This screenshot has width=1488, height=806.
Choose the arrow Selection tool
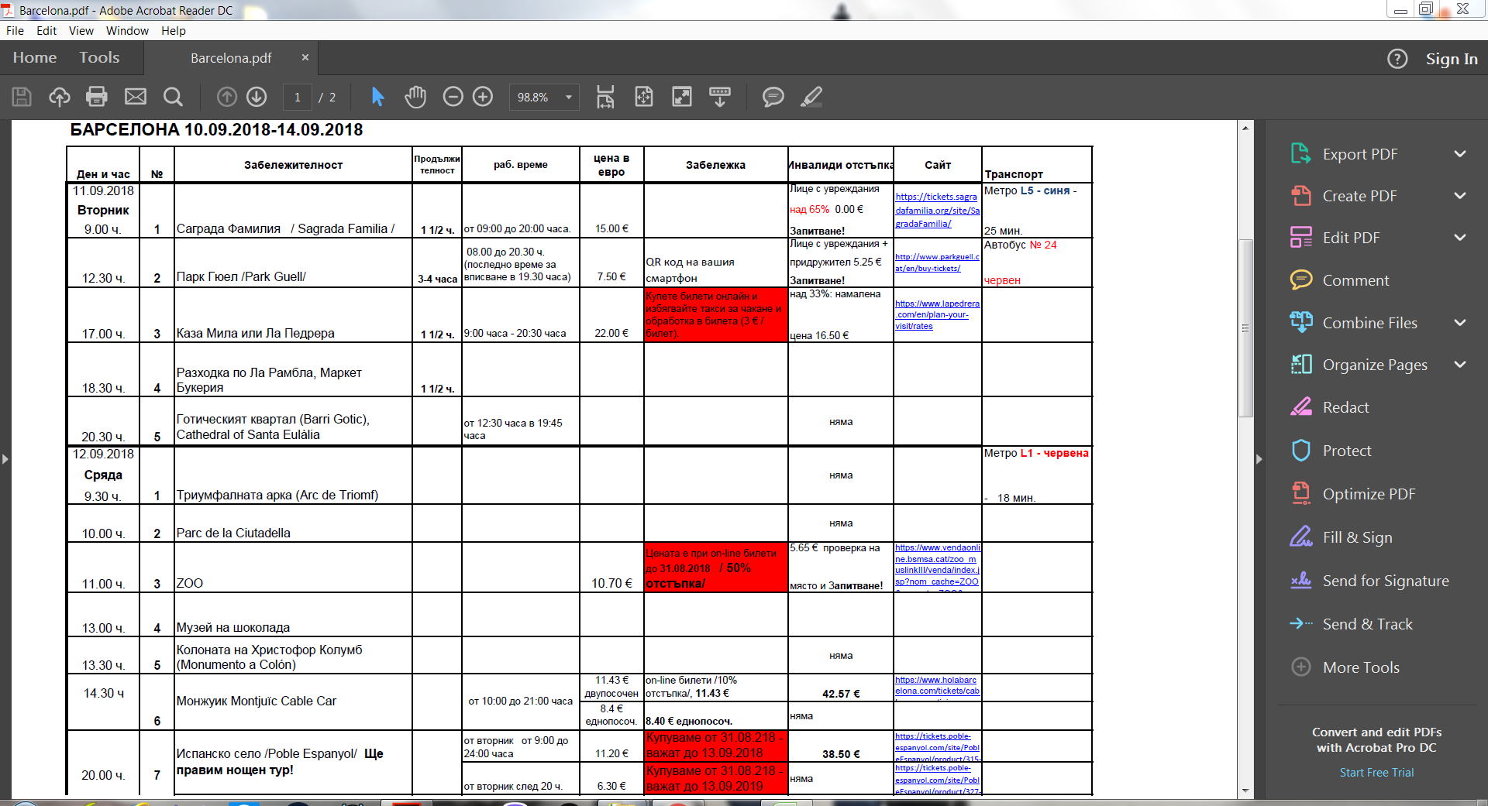[377, 97]
